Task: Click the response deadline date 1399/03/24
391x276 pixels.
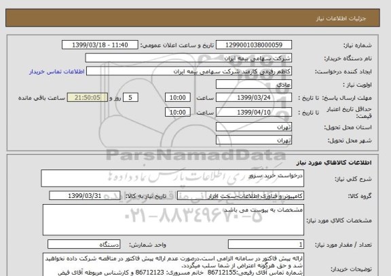Action: tap(254, 98)
